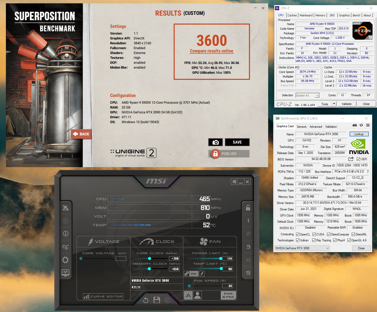
Task: Toggle the CUDA checkbox
Action: pyautogui.click(x=314, y=234)
